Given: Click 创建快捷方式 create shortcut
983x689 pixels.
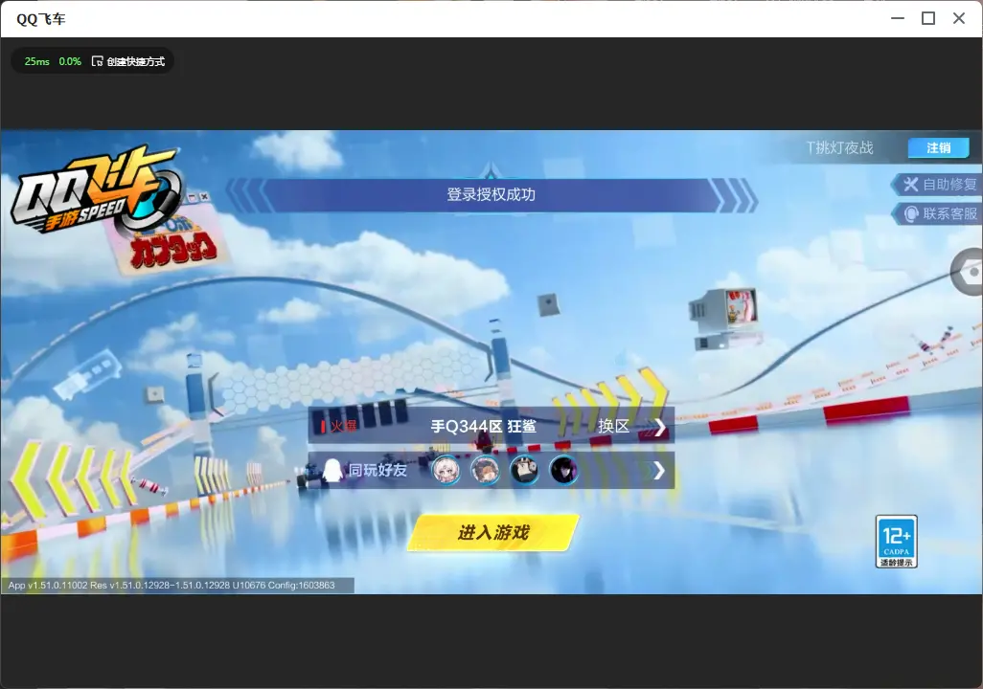Looking at the screenshot, I should [135, 61].
